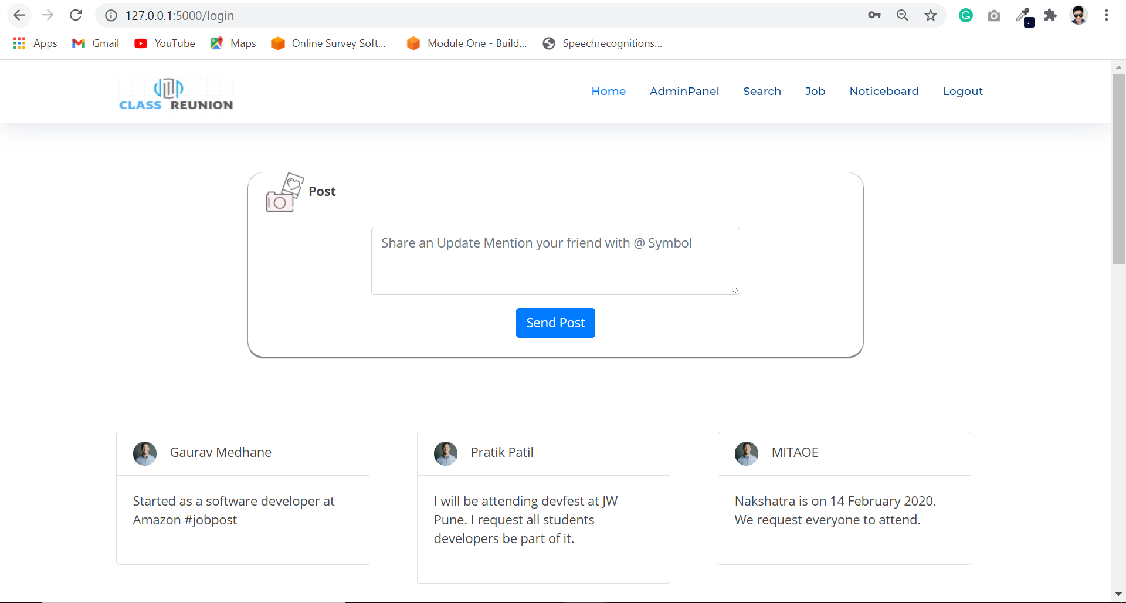
Task: Go back using the browser back arrow
Action: 19,15
